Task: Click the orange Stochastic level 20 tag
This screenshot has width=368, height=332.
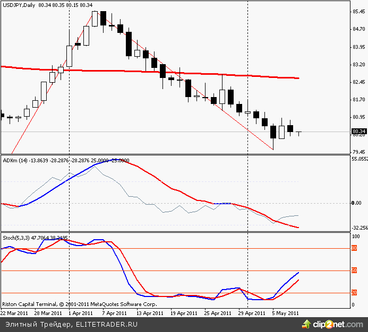Action: tap(355, 293)
